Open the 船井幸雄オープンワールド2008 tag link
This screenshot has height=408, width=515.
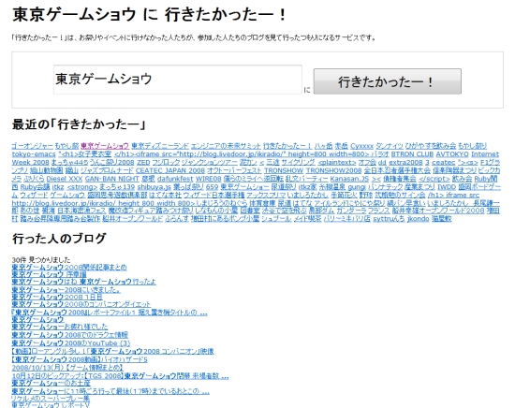437,211
